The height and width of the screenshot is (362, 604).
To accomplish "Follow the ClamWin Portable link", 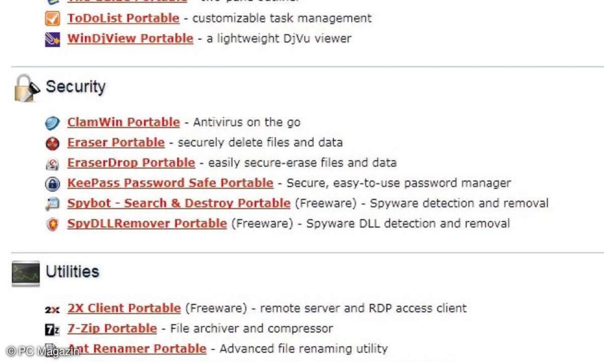I will coord(123,122).
